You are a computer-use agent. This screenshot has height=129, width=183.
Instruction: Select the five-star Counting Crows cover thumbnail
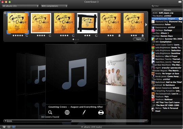18,23
